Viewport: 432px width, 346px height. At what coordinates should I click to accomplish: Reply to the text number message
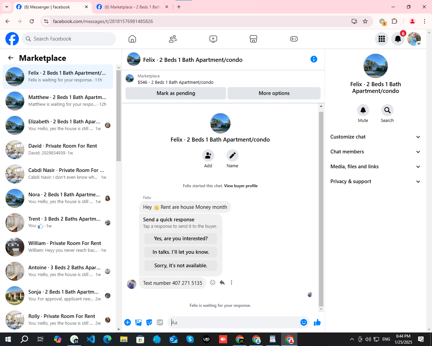tap(222, 282)
